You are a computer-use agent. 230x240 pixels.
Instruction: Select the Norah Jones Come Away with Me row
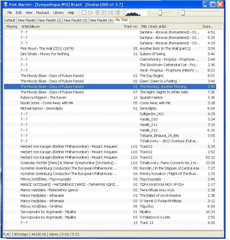110,103
